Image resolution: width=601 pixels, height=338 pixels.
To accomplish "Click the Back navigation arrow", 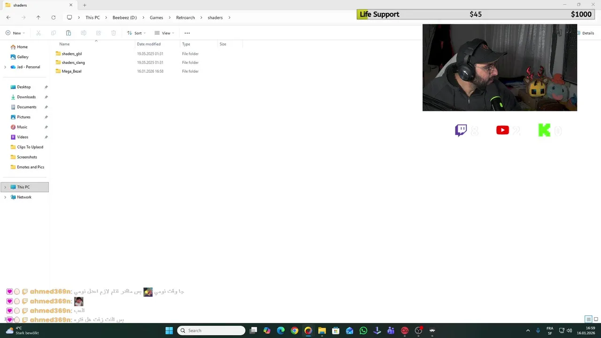I will tap(8, 17).
